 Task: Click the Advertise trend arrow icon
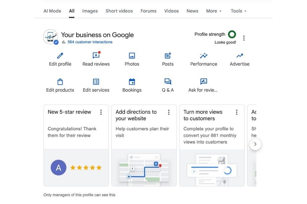click(x=240, y=56)
